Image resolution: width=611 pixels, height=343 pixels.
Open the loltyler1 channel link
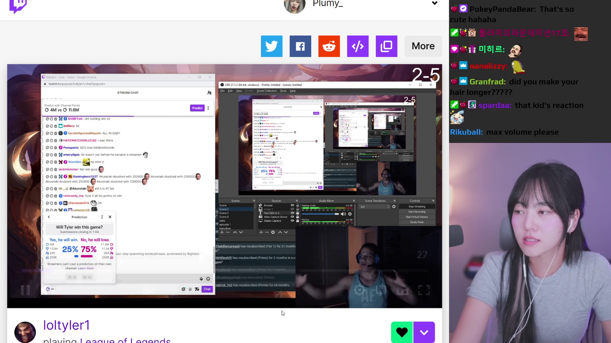click(x=66, y=325)
